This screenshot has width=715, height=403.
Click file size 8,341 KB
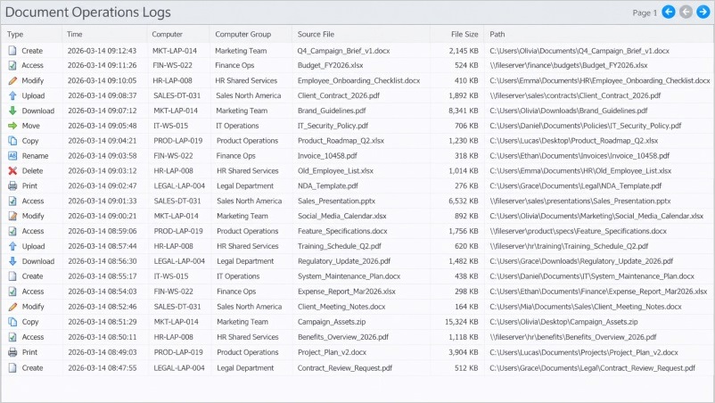pyautogui.click(x=464, y=111)
